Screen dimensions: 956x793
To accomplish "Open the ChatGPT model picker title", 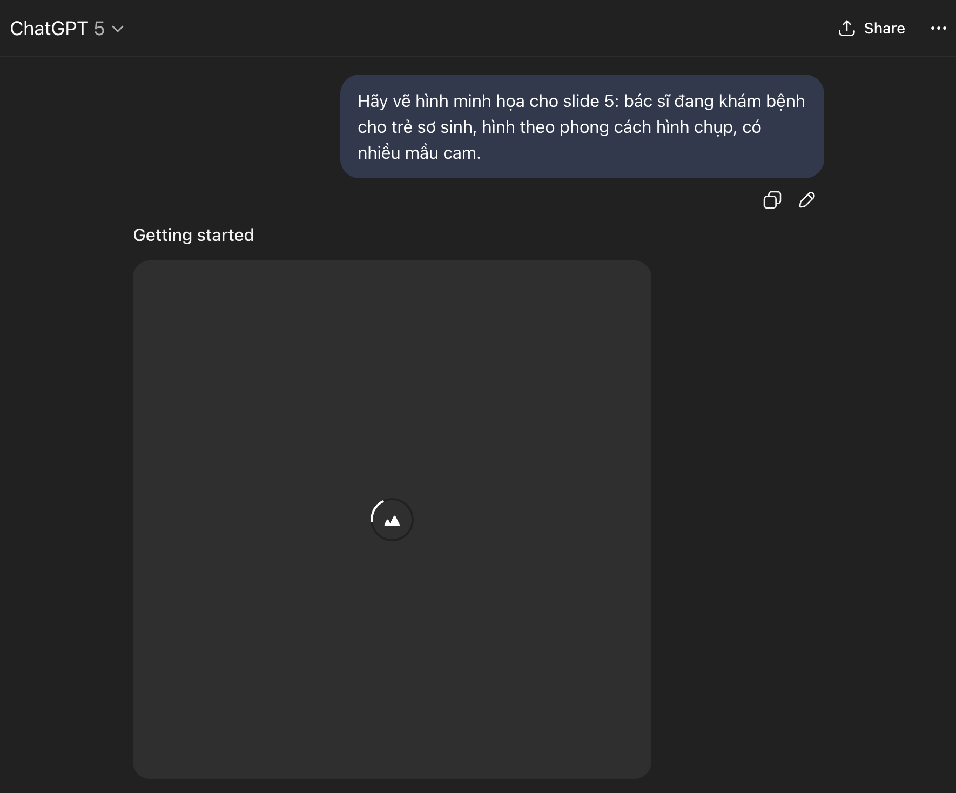I will click(x=49, y=29).
